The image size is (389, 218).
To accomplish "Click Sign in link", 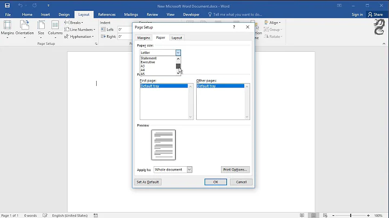I will [x=357, y=15].
